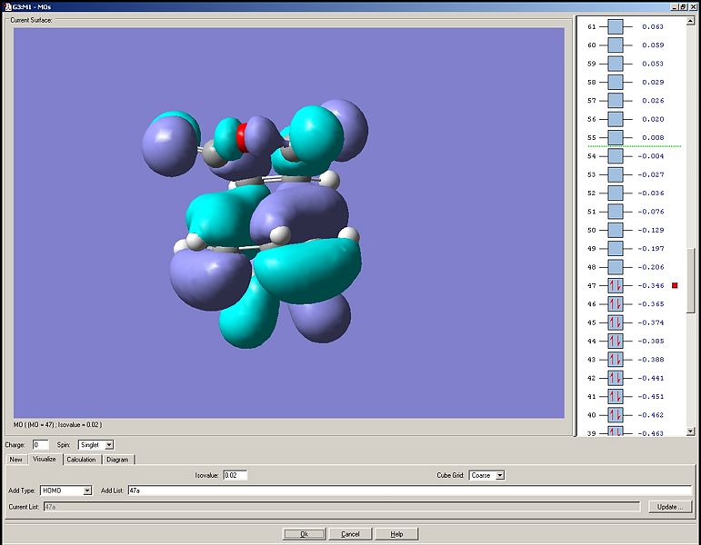
Task: Click energy value -0.462
Action: 651,415
